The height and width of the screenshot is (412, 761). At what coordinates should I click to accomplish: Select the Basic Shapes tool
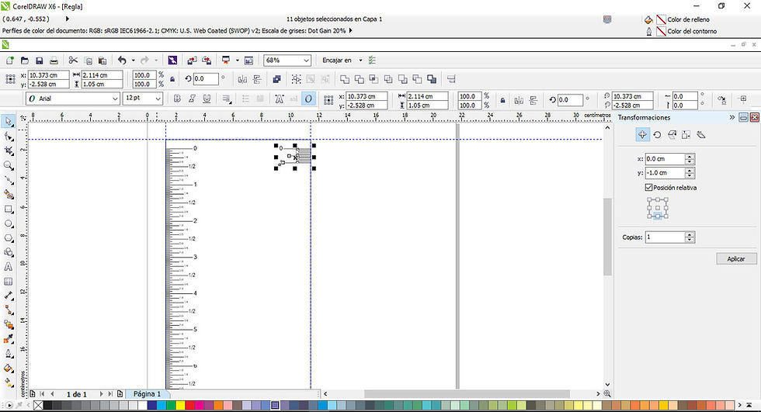pyautogui.click(x=9, y=252)
